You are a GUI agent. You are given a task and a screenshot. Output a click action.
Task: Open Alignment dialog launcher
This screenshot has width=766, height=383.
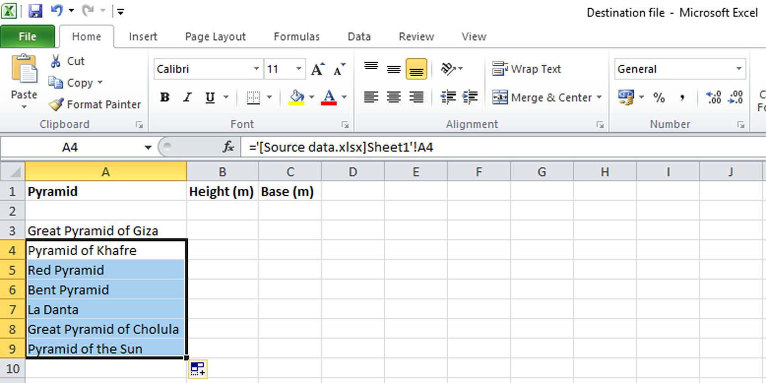[x=600, y=124]
